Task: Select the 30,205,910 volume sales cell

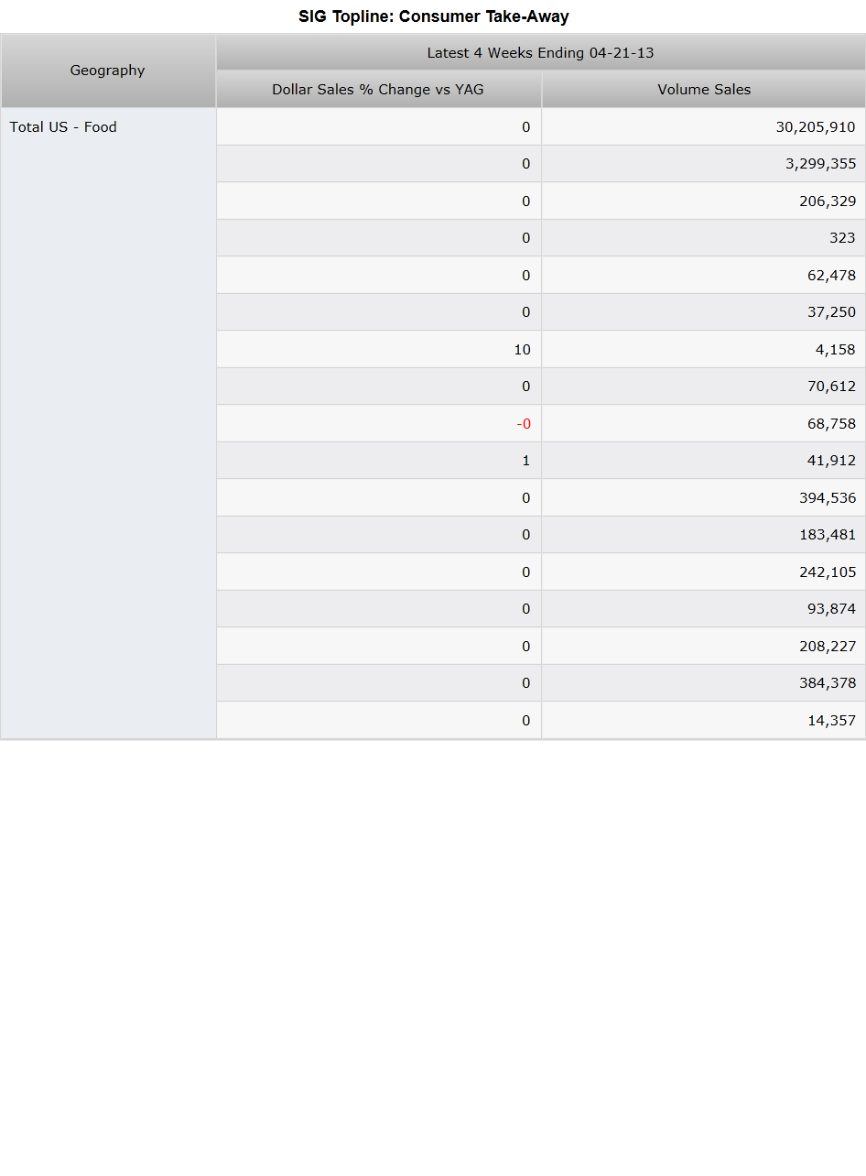Action: click(704, 126)
